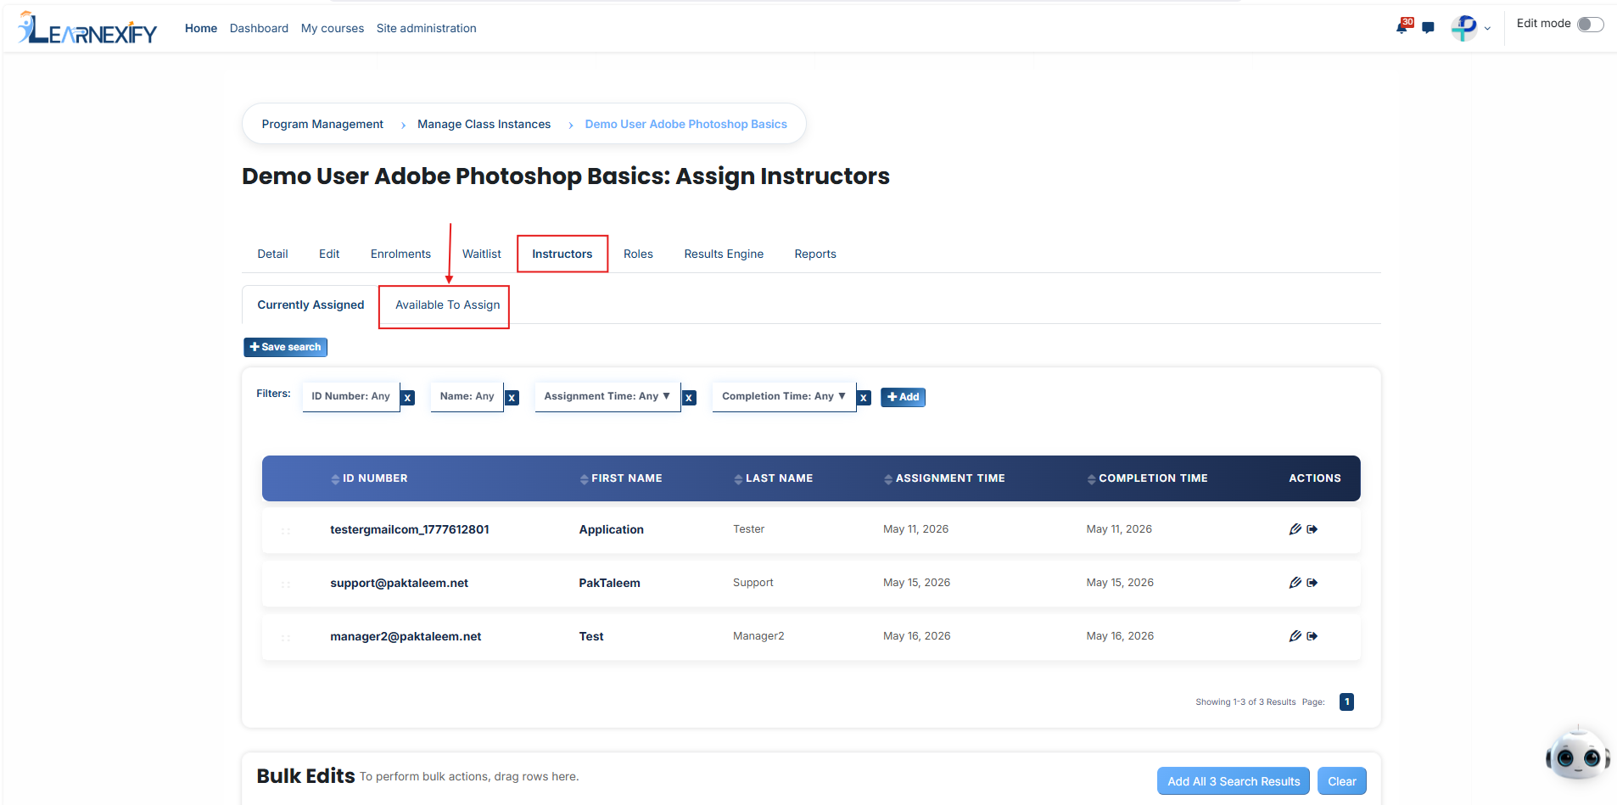This screenshot has width=1617, height=805.
Task: Open the chatbot robot assistant
Action: [1577, 753]
